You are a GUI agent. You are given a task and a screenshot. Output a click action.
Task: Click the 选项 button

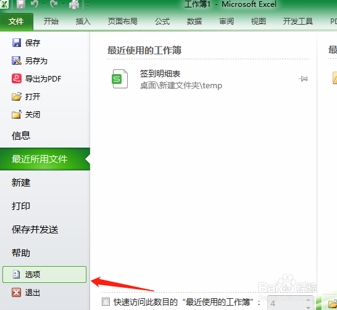[x=44, y=275]
